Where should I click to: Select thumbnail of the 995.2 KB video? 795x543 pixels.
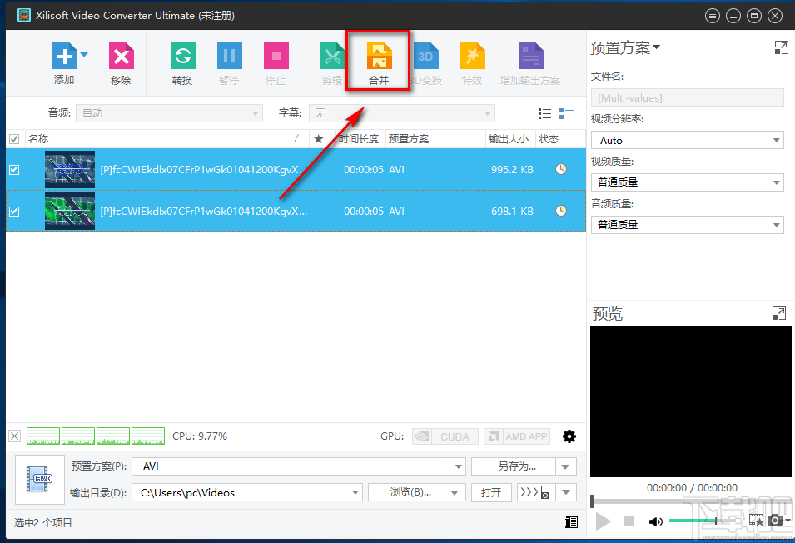pyautogui.click(x=70, y=170)
